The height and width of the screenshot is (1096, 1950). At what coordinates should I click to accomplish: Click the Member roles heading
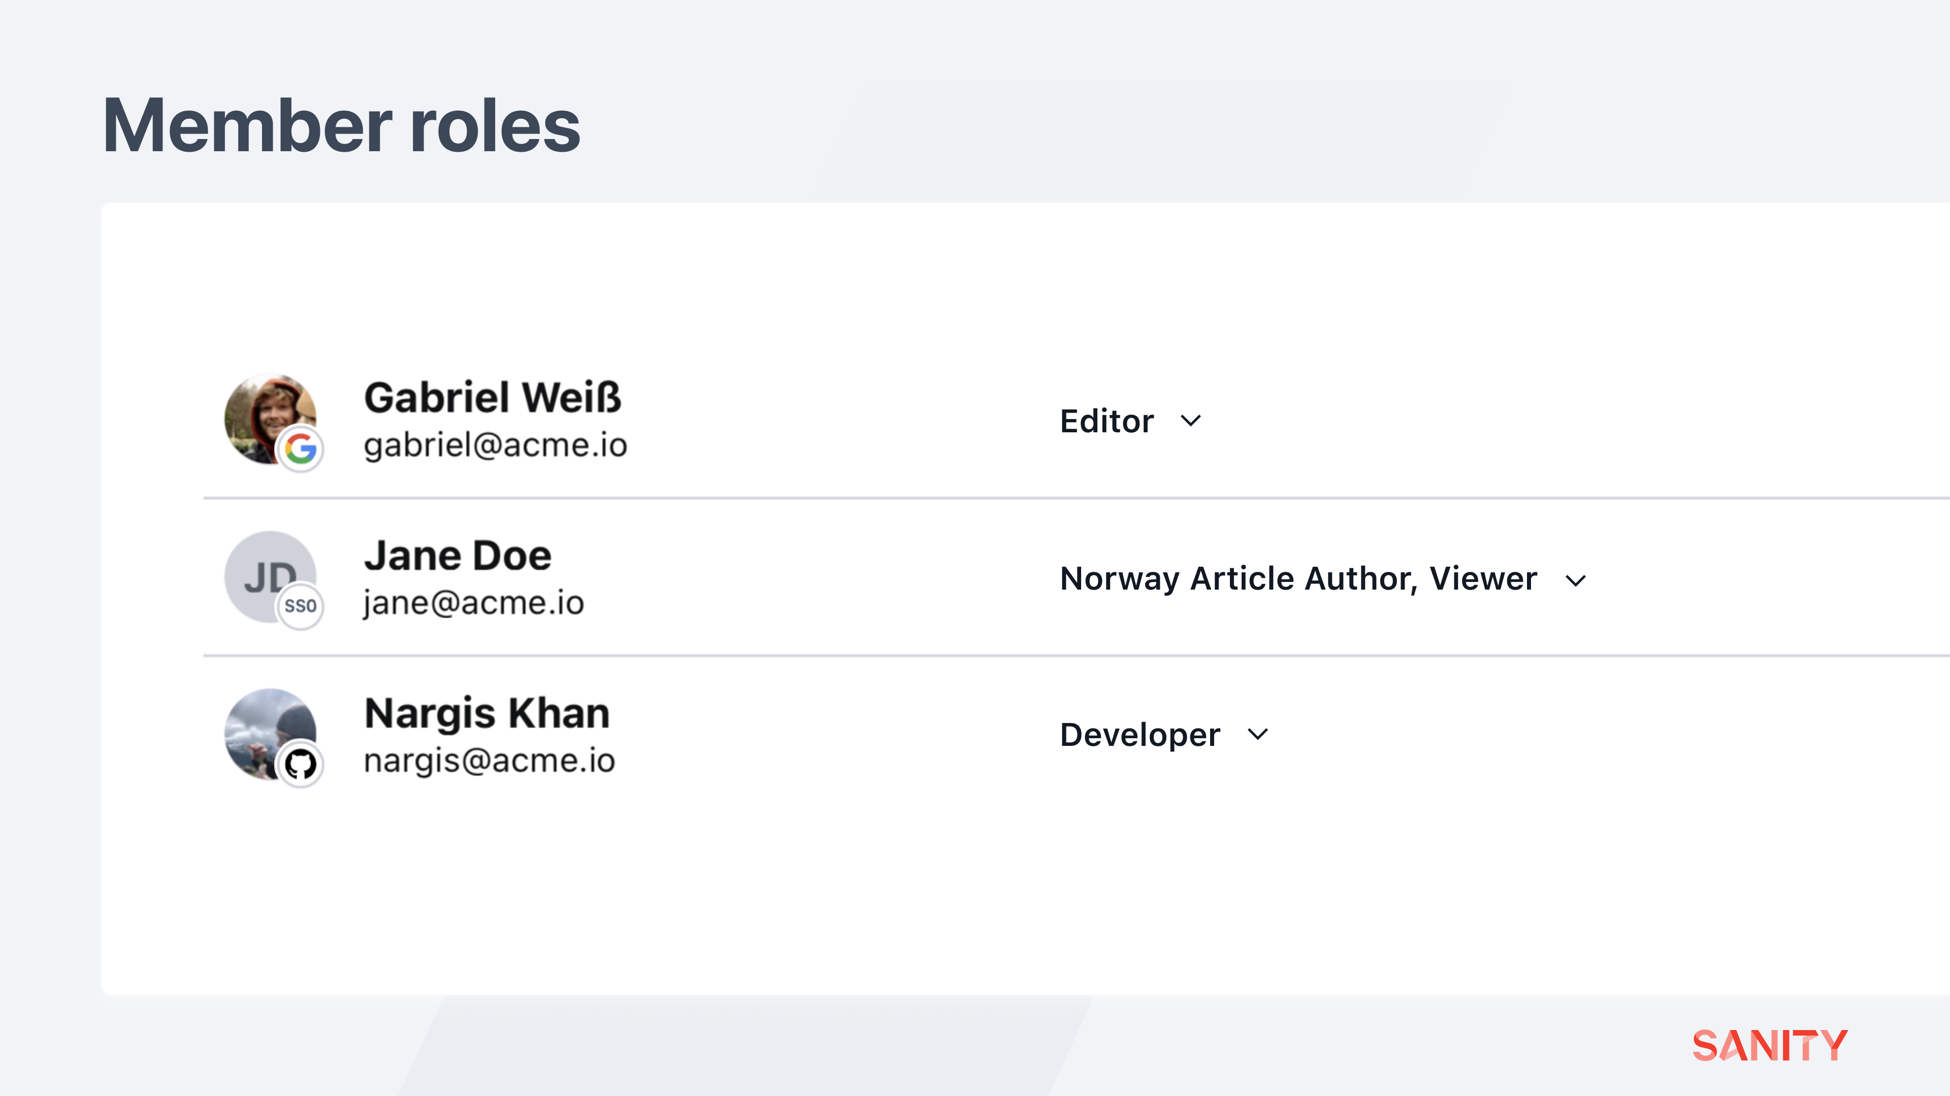pyautogui.click(x=341, y=126)
